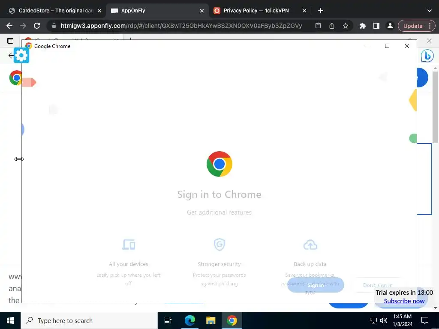Open Chrome's three-dot menu
Viewport: 439px width, 329px height.
(430, 26)
